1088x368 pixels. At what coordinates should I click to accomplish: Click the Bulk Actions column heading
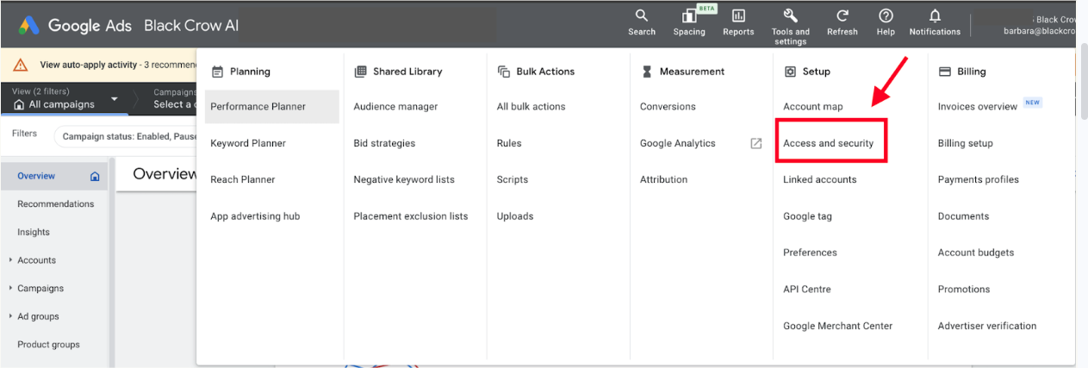(545, 72)
